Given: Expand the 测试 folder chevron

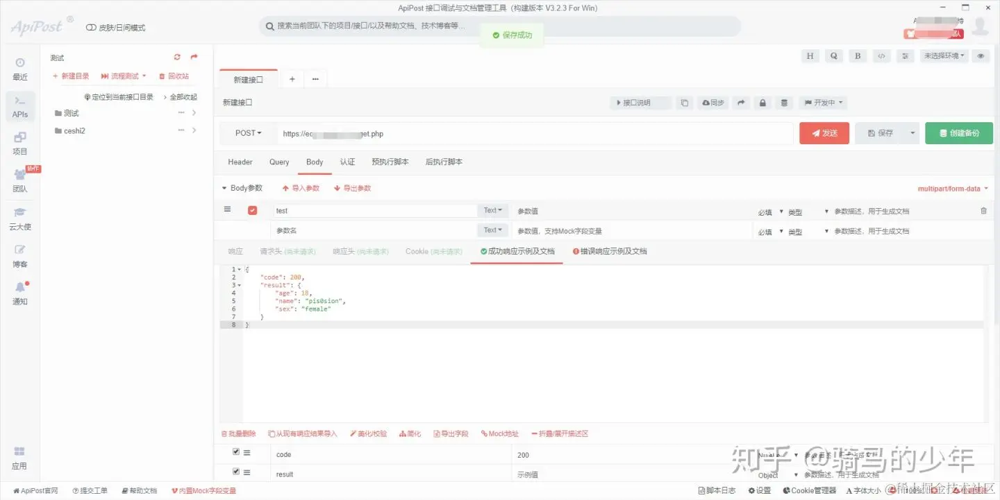Looking at the screenshot, I should click(194, 112).
